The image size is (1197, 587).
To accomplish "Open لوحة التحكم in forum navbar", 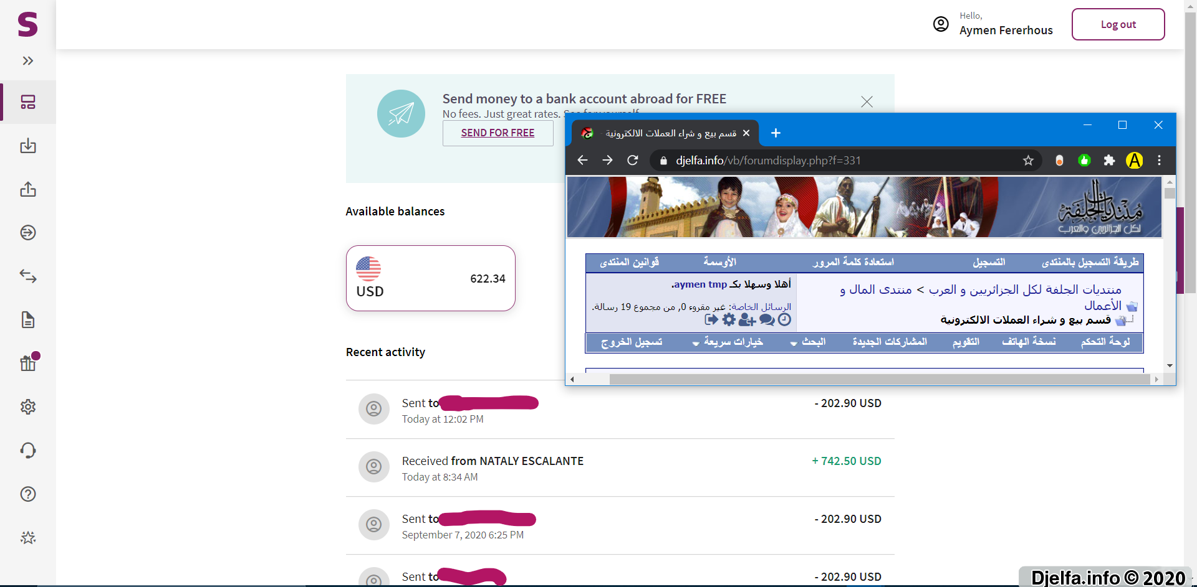I will pyautogui.click(x=1105, y=342).
